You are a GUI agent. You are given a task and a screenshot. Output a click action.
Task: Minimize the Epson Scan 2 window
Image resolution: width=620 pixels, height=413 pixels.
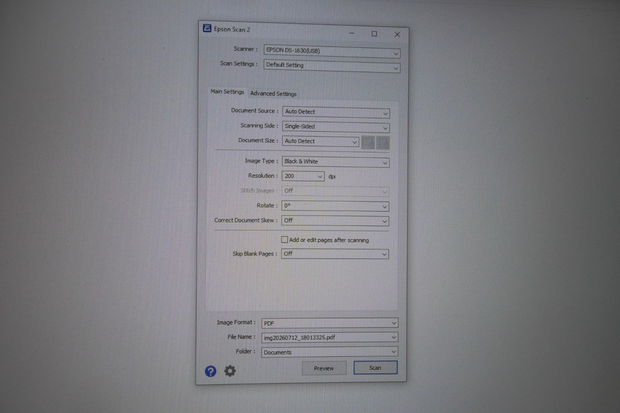[x=352, y=33]
